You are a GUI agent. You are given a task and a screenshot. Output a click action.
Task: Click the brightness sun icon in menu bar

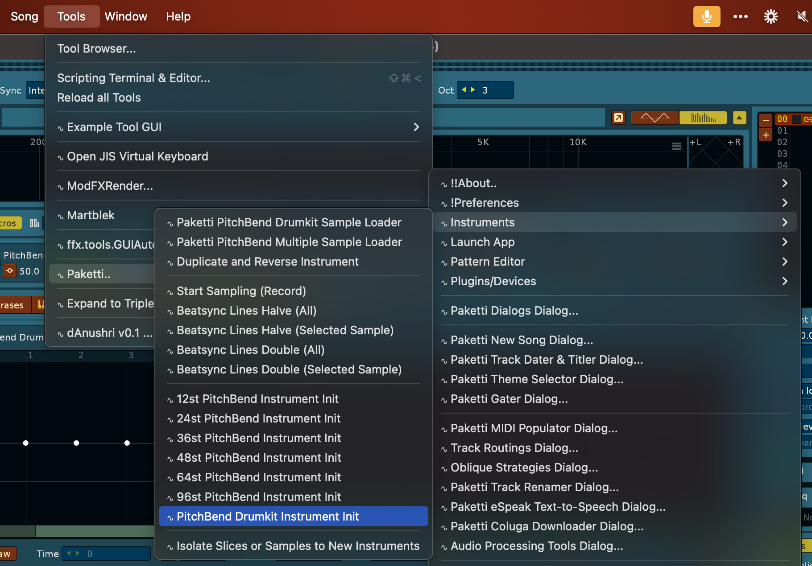click(x=771, y=16)
